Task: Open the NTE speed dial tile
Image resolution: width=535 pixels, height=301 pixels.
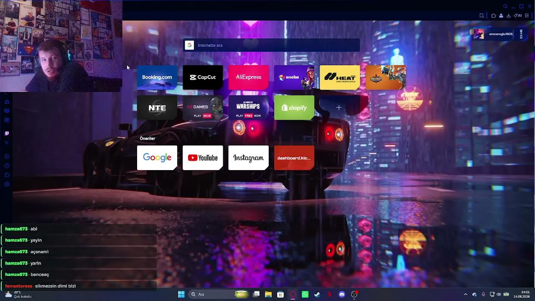Action: point(157,108)
